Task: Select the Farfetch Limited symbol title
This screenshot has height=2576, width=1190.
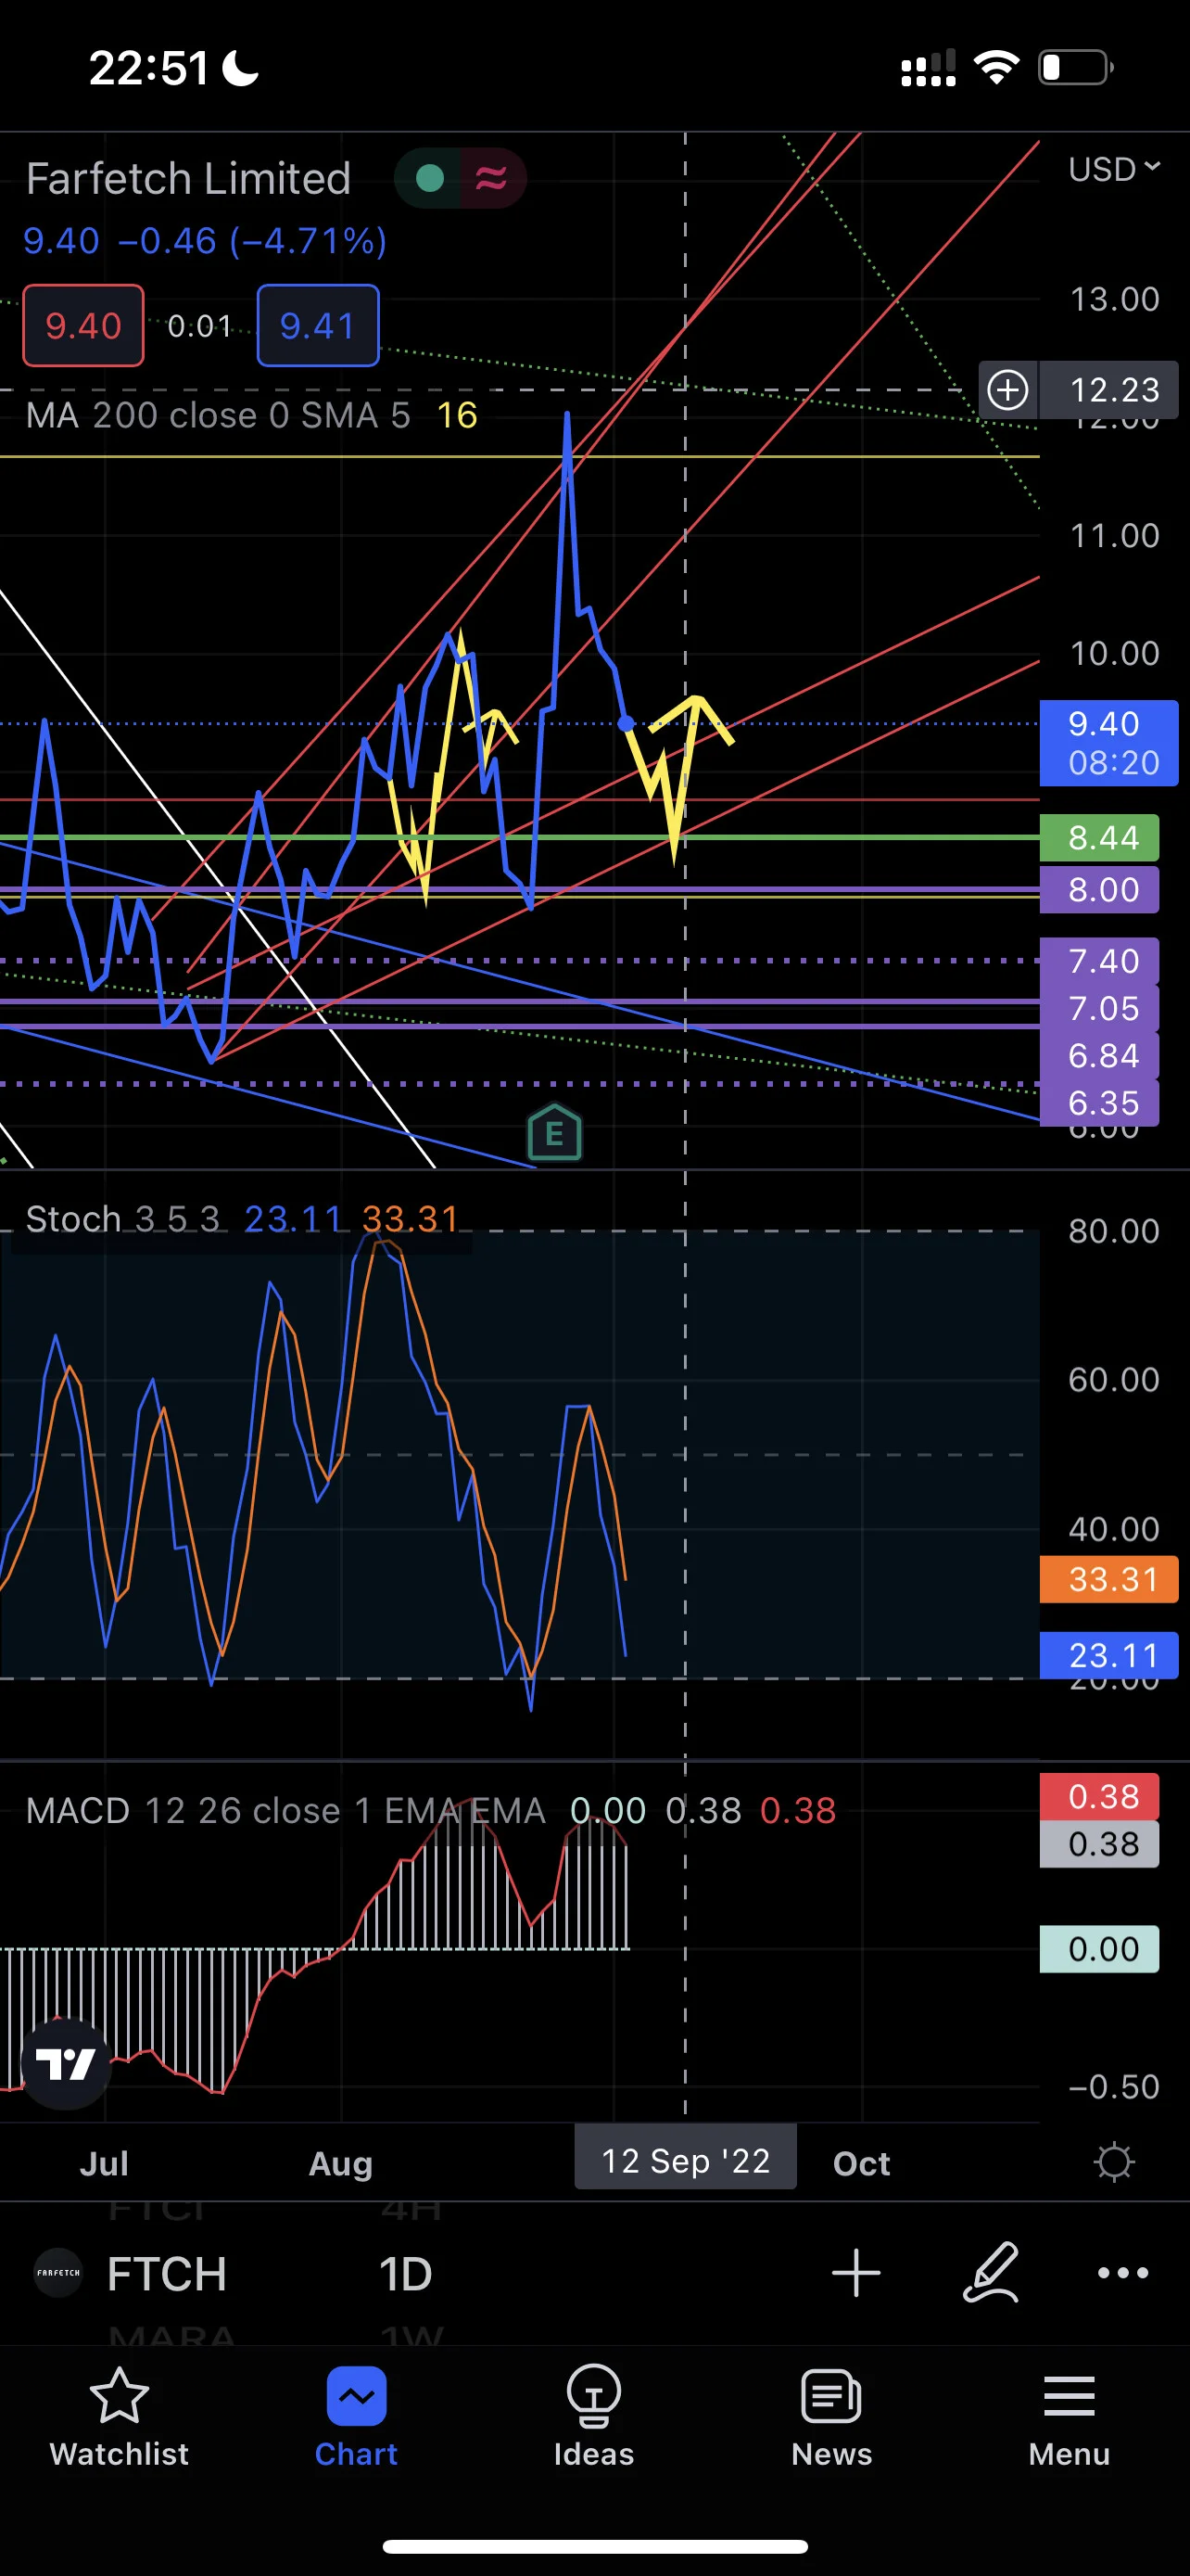Action: point(189,179)
